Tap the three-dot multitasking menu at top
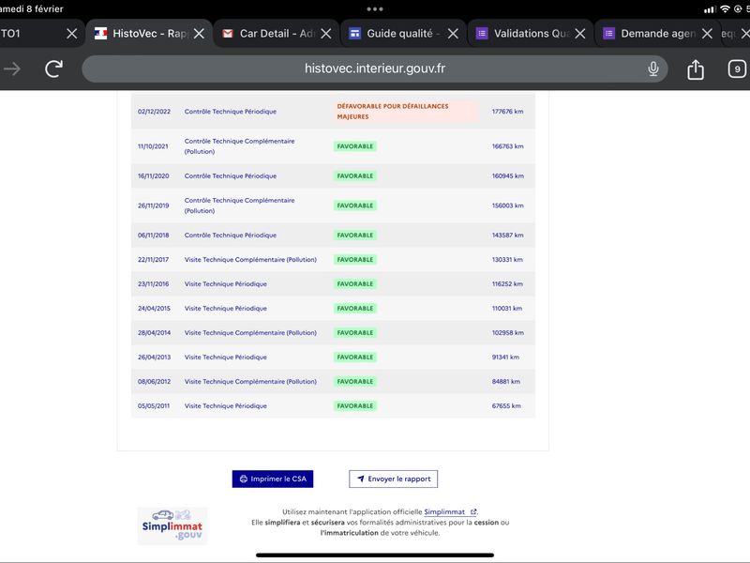750x563 pixels. tap(374, 9)
